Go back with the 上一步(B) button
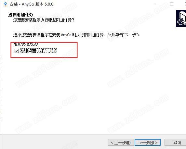186x149 pixels. coord(121,143)
